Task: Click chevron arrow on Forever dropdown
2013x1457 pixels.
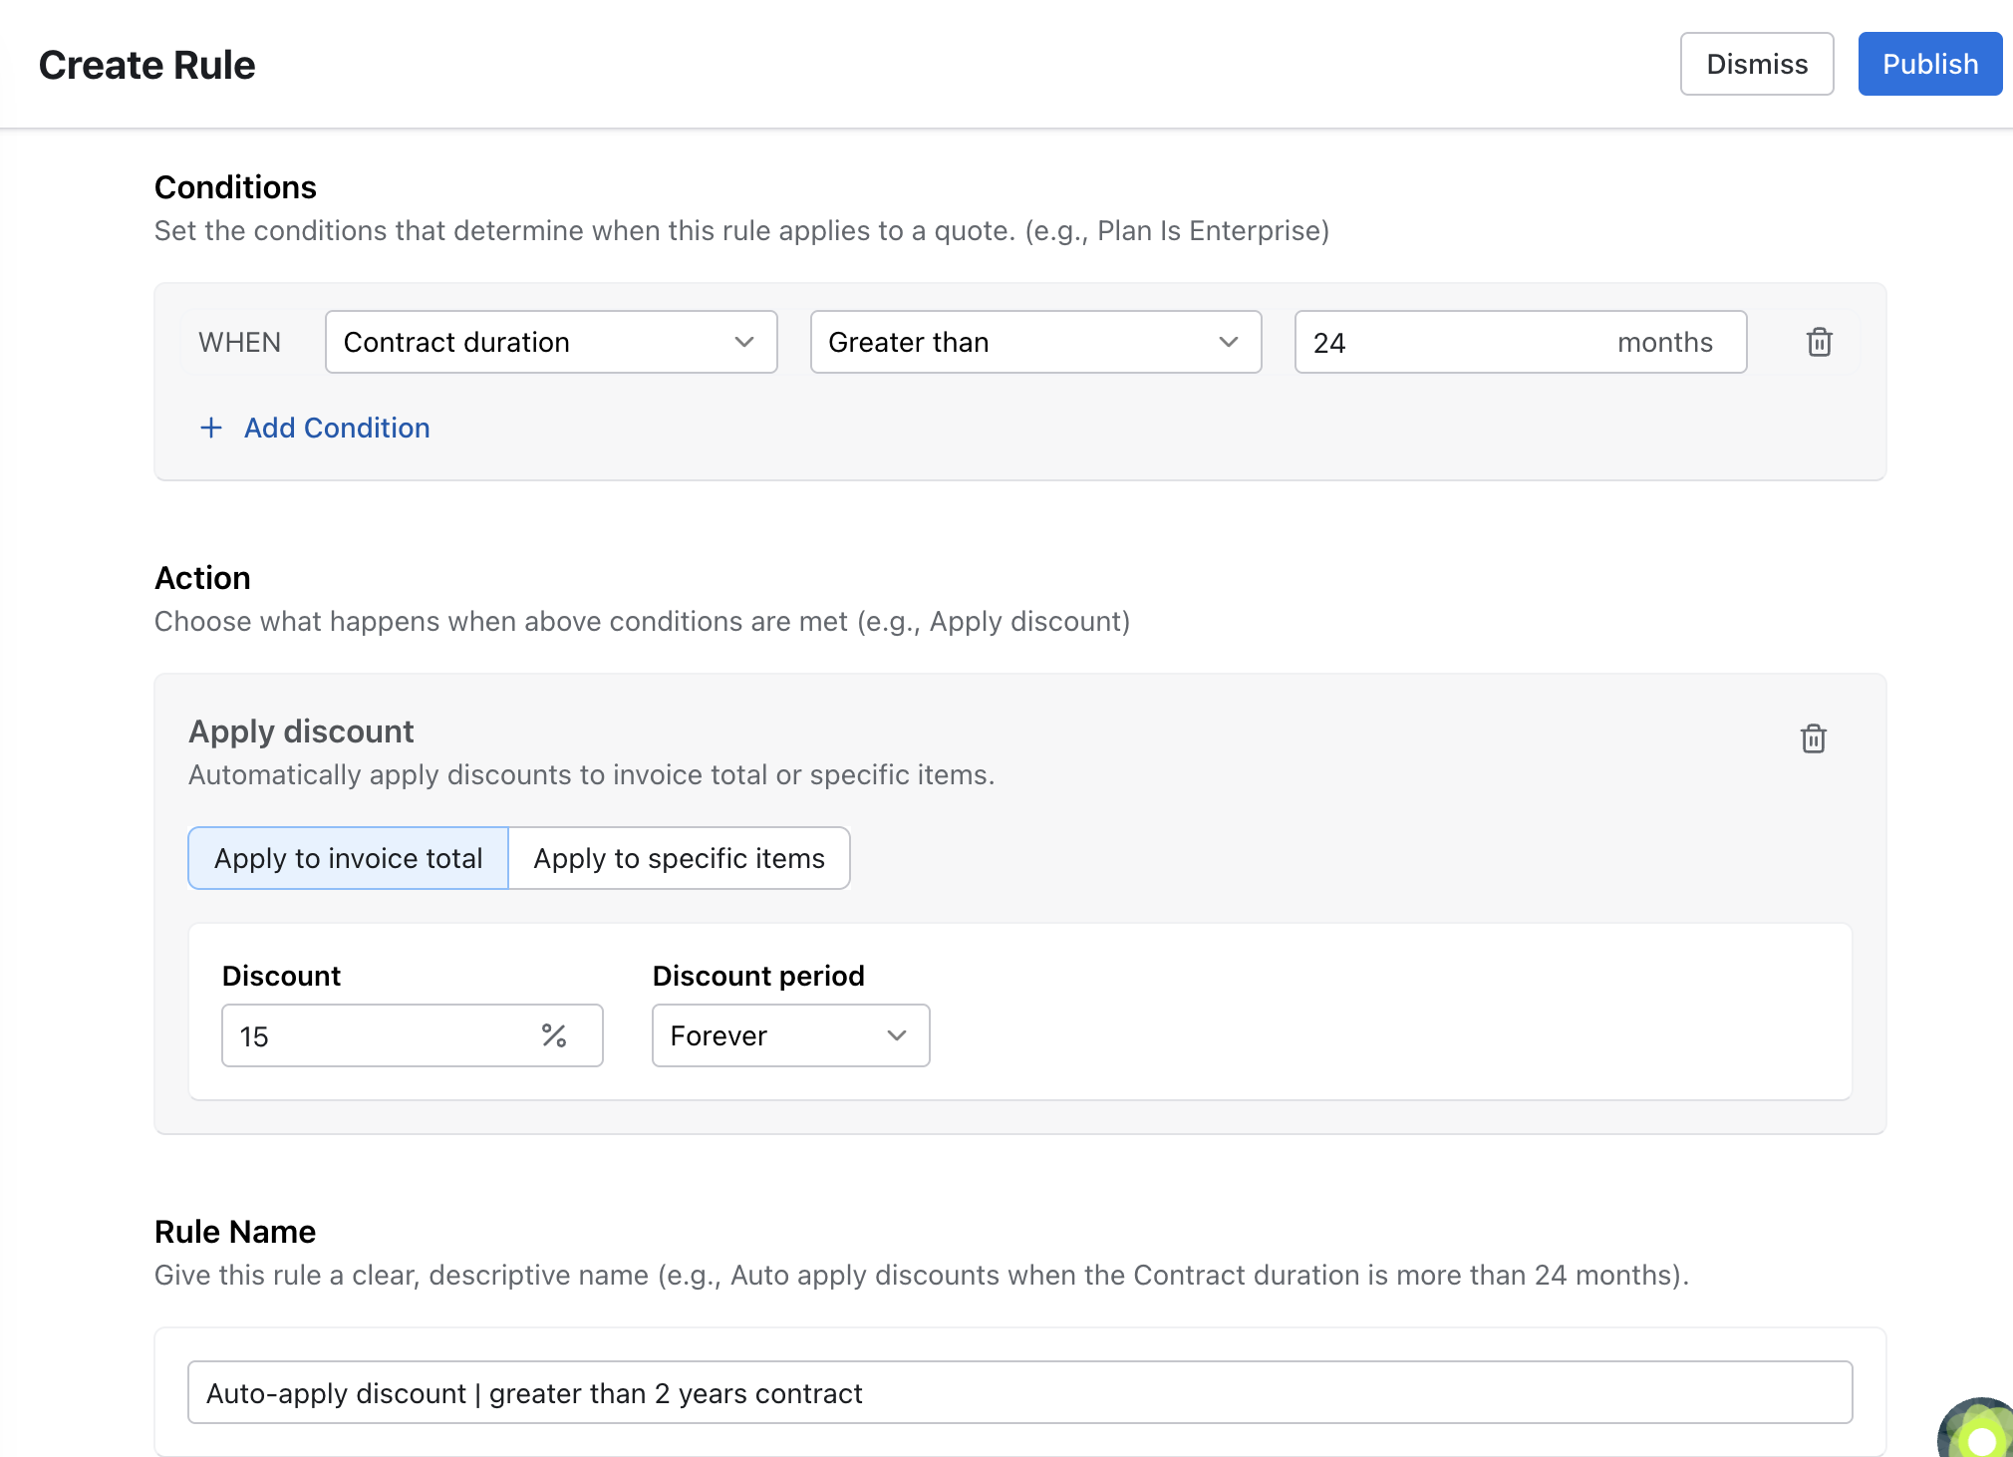Action: (x=896, y=1035)
